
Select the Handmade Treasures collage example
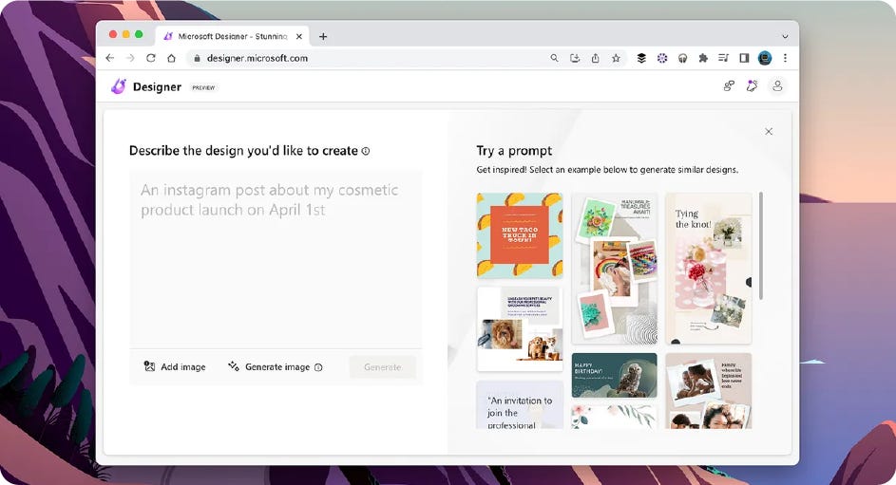pyautogui.click(x=615, y=269)
